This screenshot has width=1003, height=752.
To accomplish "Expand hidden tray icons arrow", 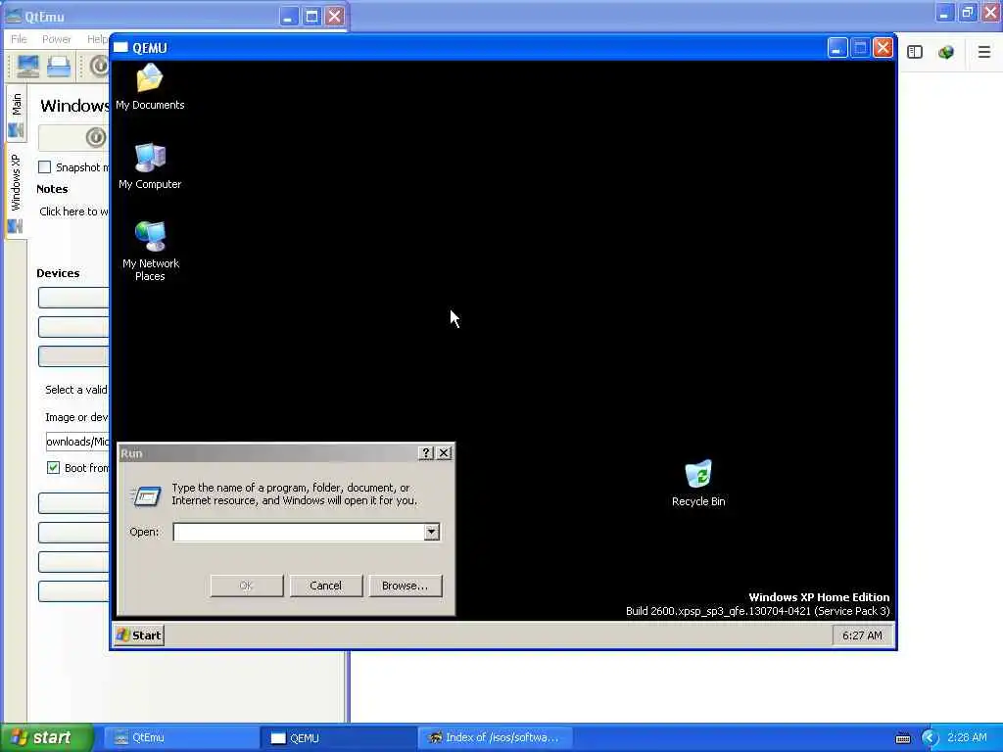I will click(x=929, y=737).
